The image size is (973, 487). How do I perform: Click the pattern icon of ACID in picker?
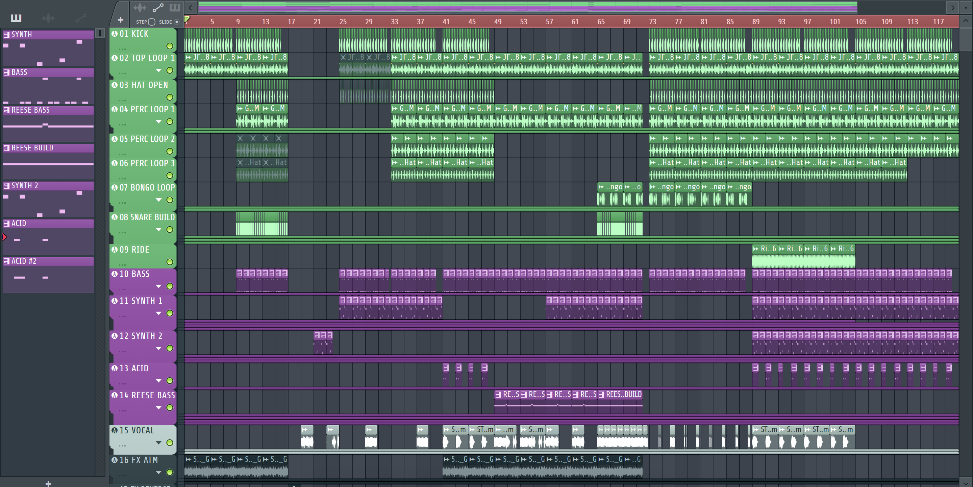pos(6,224)
